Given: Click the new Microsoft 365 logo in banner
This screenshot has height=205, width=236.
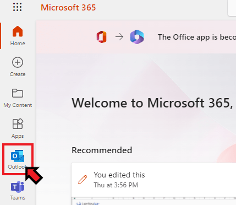Looking at the screenshot, I should click(x=137, y=37).
